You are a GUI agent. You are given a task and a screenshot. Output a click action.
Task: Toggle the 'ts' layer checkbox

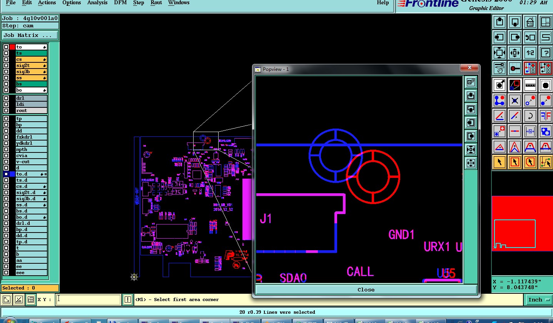(6, 53)
